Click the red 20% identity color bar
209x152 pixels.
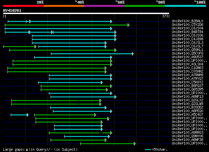tap(24, 6)
